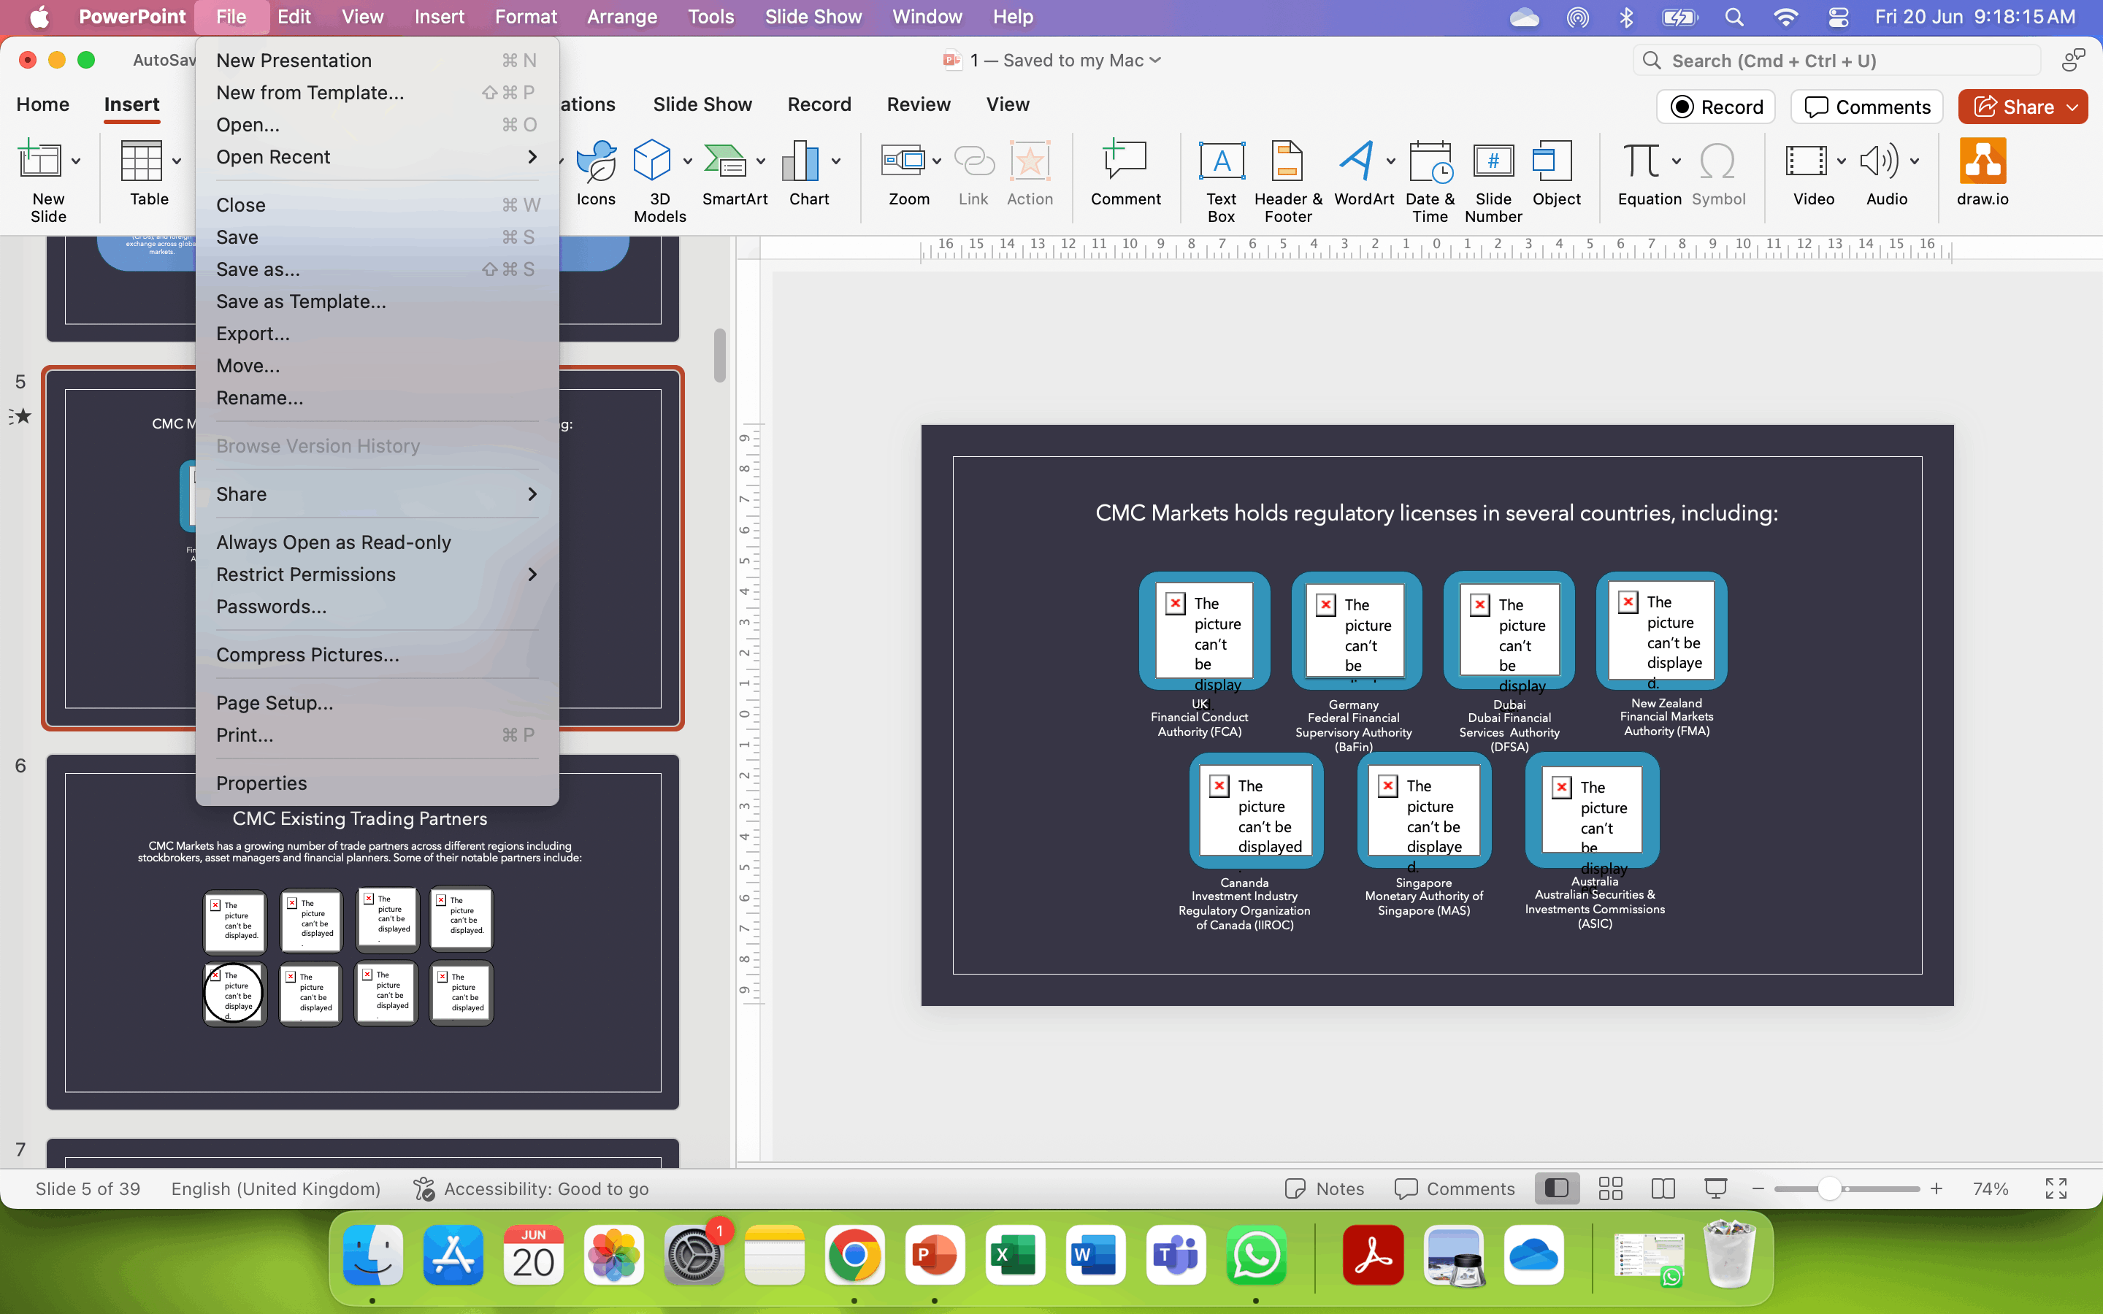Insert a Text Box from ribbon
This screenshot has height=1314, width=2103.
tap(1221, 180)
